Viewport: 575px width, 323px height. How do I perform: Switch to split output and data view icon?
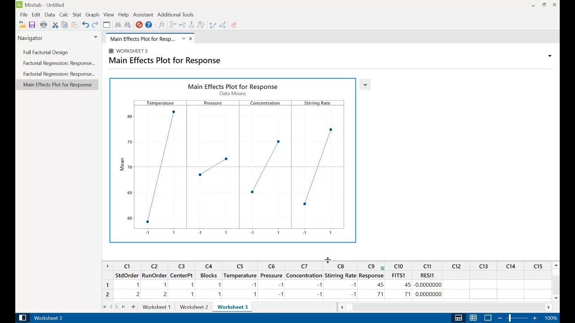[459, 318]
